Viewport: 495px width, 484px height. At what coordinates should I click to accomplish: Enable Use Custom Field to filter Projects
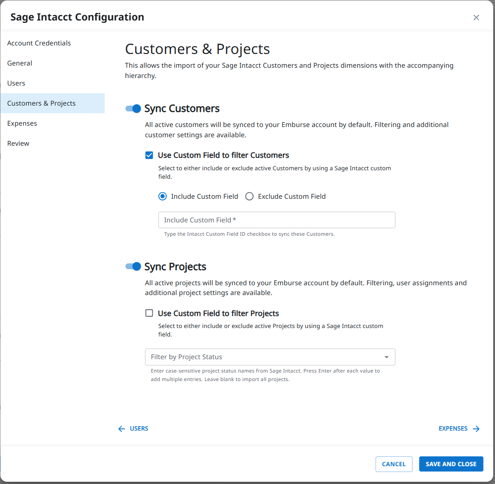(149, 313)
